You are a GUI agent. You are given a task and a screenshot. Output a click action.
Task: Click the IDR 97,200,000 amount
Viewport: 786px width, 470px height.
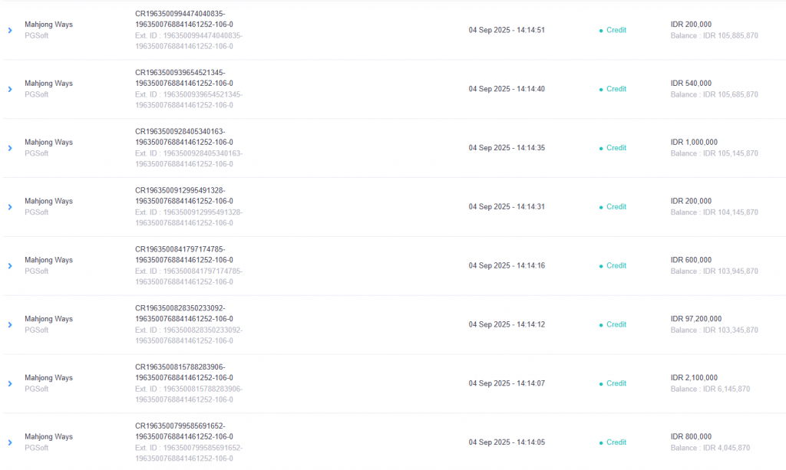point(695,319)
